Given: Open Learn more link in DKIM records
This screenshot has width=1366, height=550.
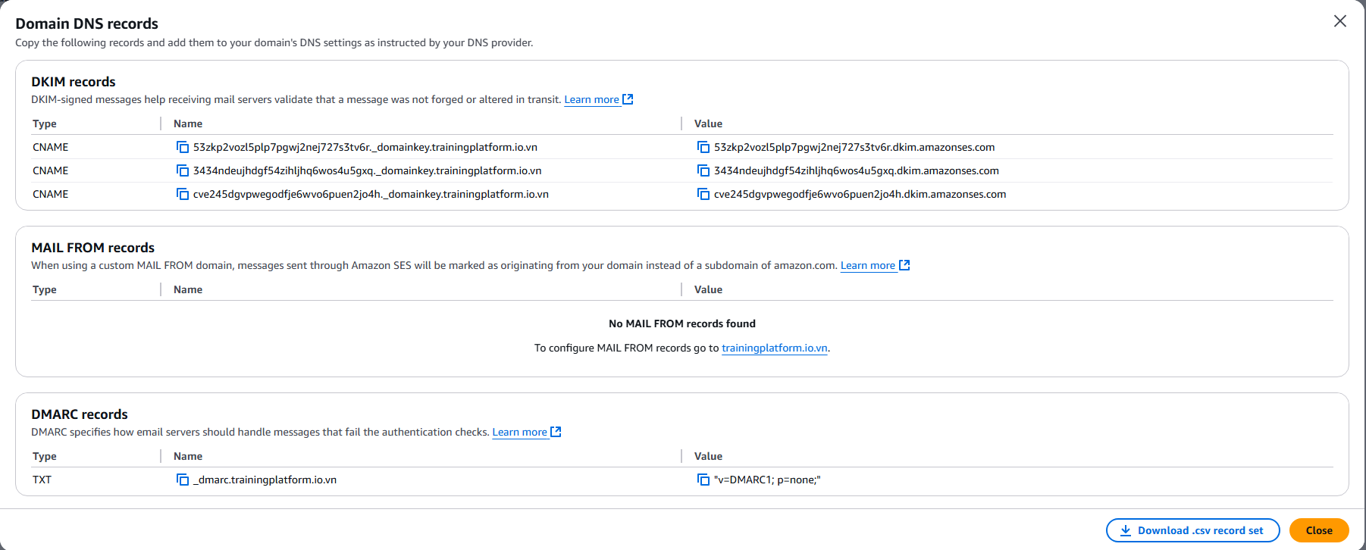Looking at the screenshot, I should tap(591, 99).
